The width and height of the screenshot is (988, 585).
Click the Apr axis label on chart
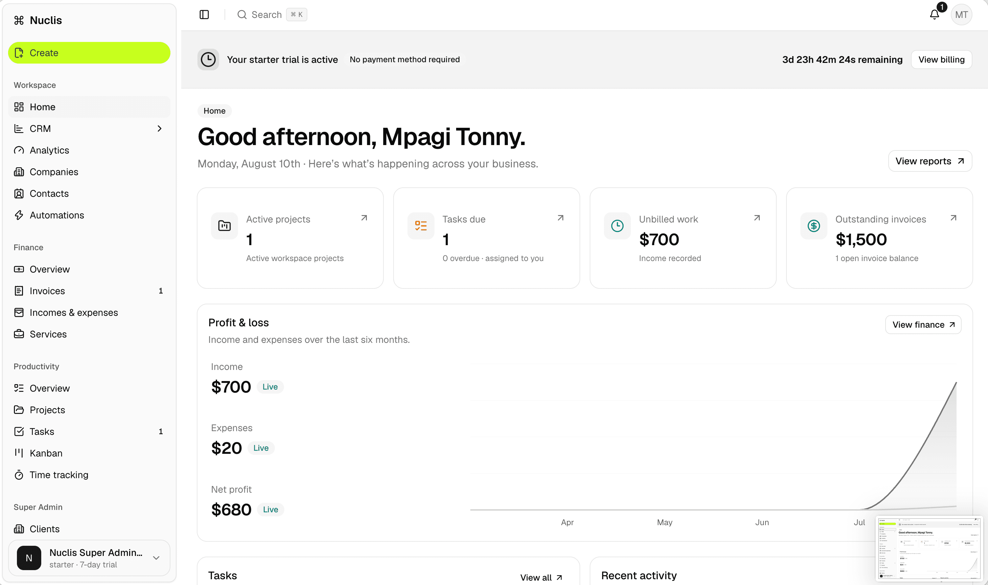(x=567, y=522)
